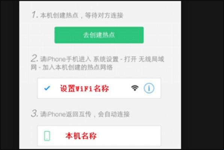Screen dimensions: 224x150
Task: Click empty space in the 本机名称 device row
Action: [x=129, y=136]
